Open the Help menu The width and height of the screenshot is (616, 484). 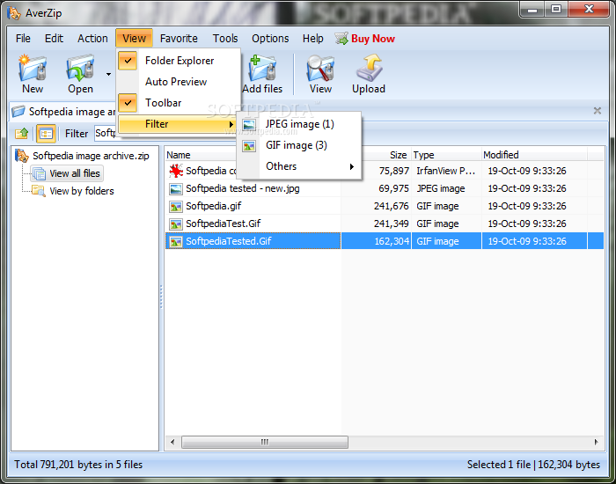point(313,39)
